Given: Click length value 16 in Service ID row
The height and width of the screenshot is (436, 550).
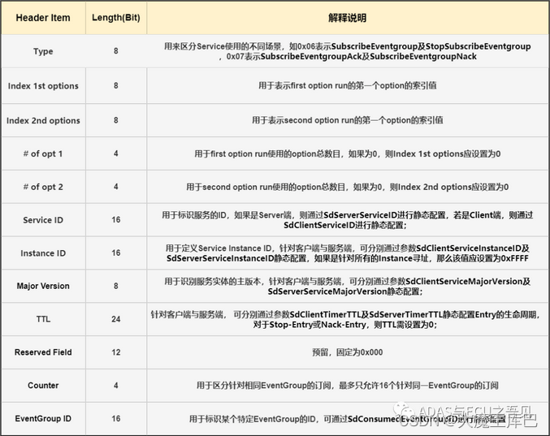Looking at the screenshot, I should (115, 220).
